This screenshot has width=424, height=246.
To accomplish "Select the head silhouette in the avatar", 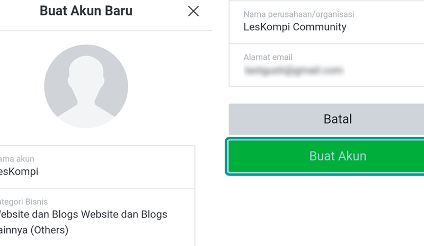I will [86, 76].
